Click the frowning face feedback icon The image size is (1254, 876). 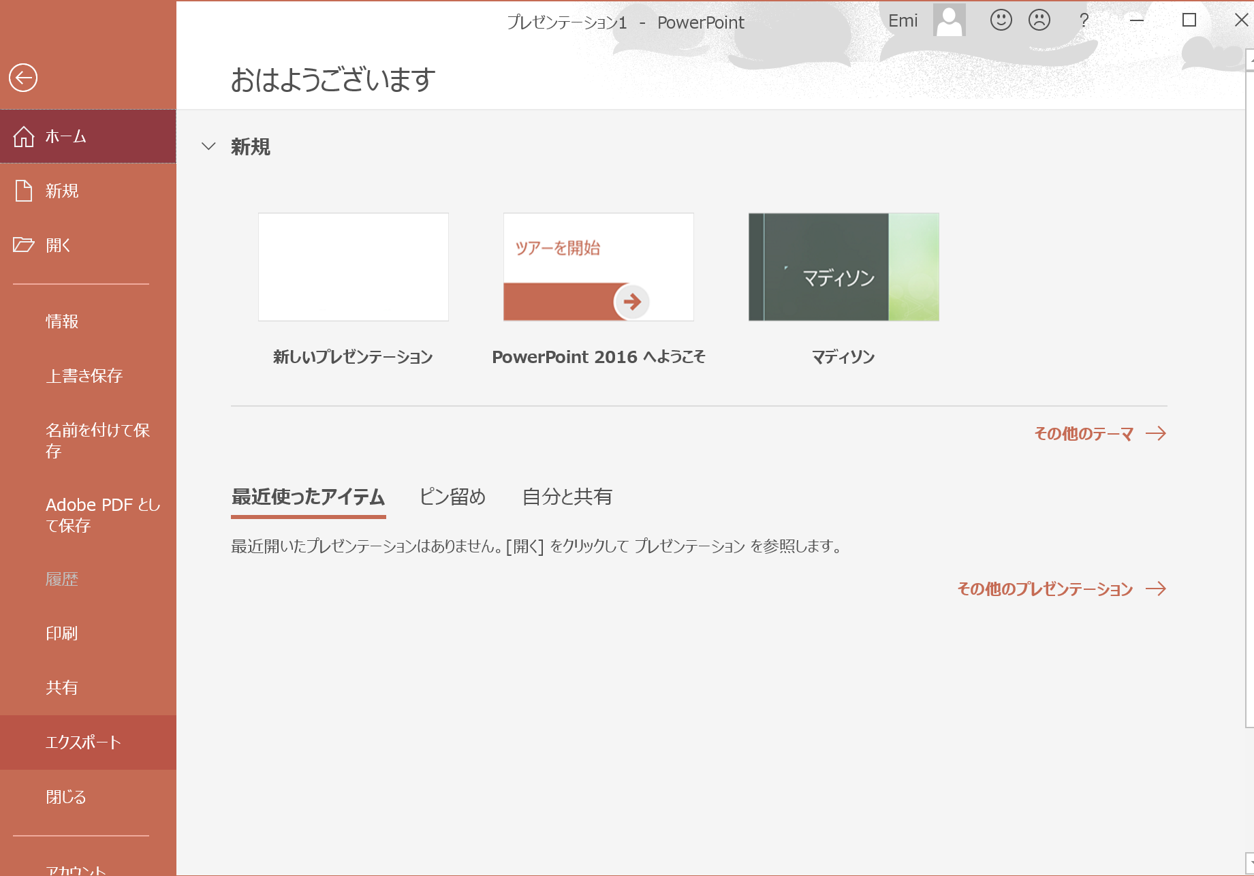(1039, 20)
